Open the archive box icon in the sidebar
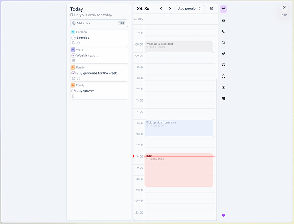 point(223,20)
